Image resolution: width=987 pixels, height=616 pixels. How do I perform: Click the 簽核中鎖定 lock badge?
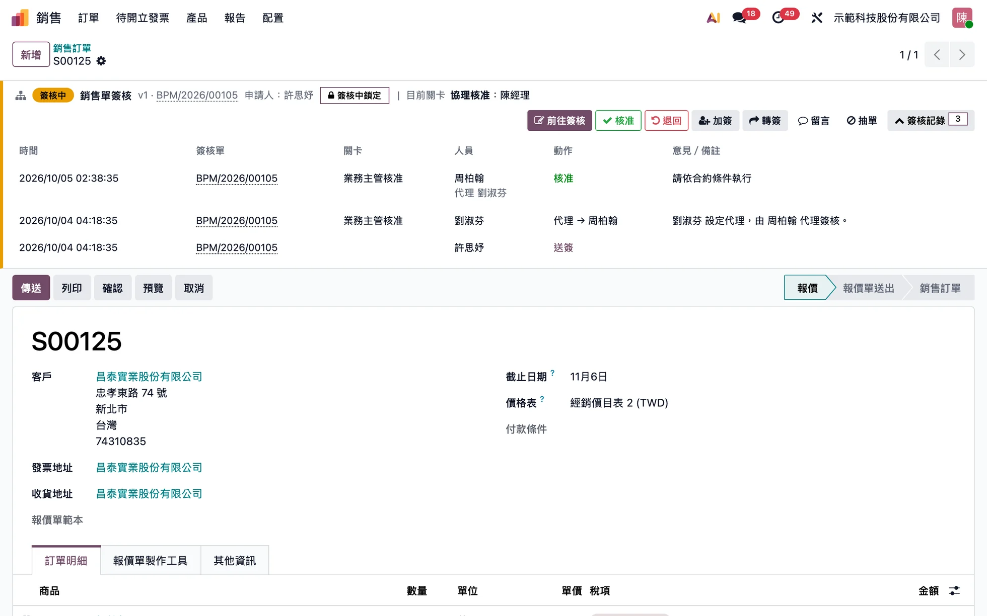[x=355, y=96]
